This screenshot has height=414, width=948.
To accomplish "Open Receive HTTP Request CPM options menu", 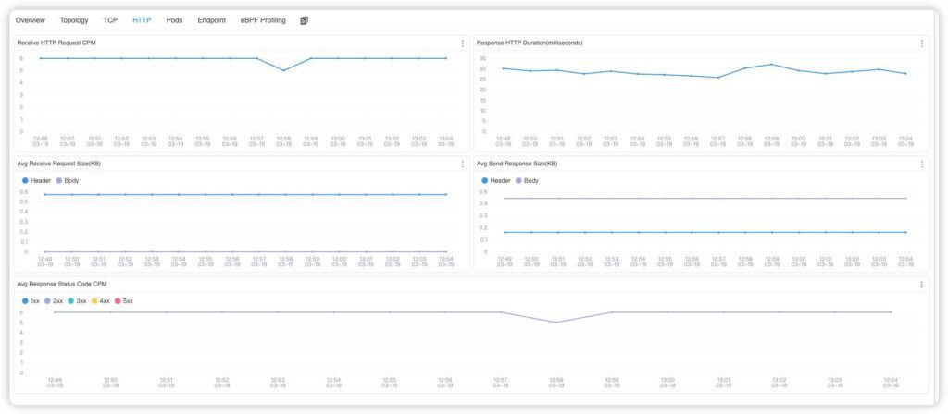I will click(463, 43).
